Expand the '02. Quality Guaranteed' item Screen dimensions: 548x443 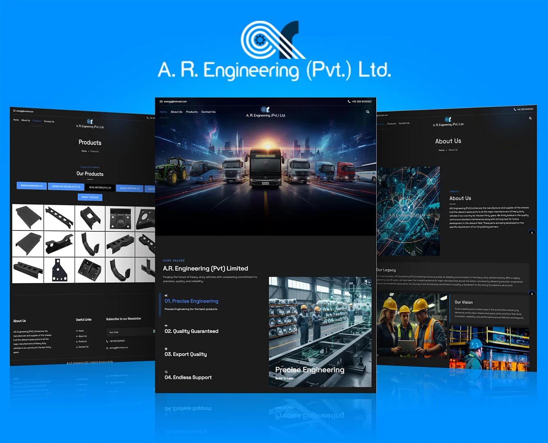point(191,331)
